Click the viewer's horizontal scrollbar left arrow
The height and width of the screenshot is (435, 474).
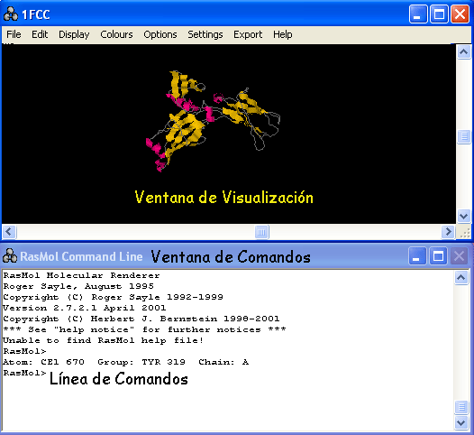[x=9, y=232]
